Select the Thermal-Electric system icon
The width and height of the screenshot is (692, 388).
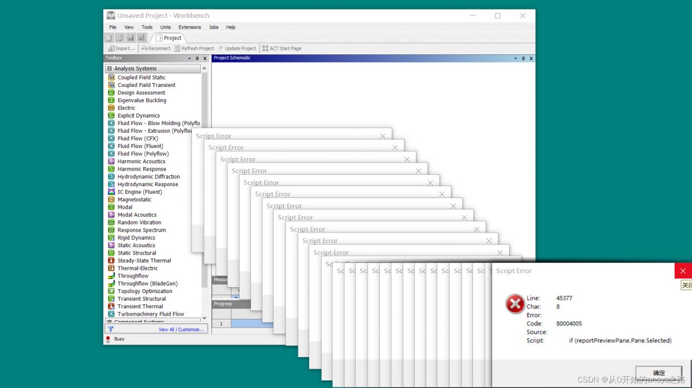(111, 268)
